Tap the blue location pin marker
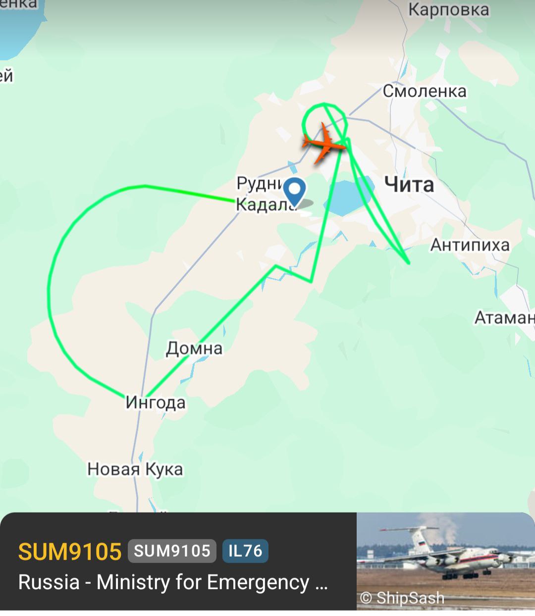 [295, 193]
